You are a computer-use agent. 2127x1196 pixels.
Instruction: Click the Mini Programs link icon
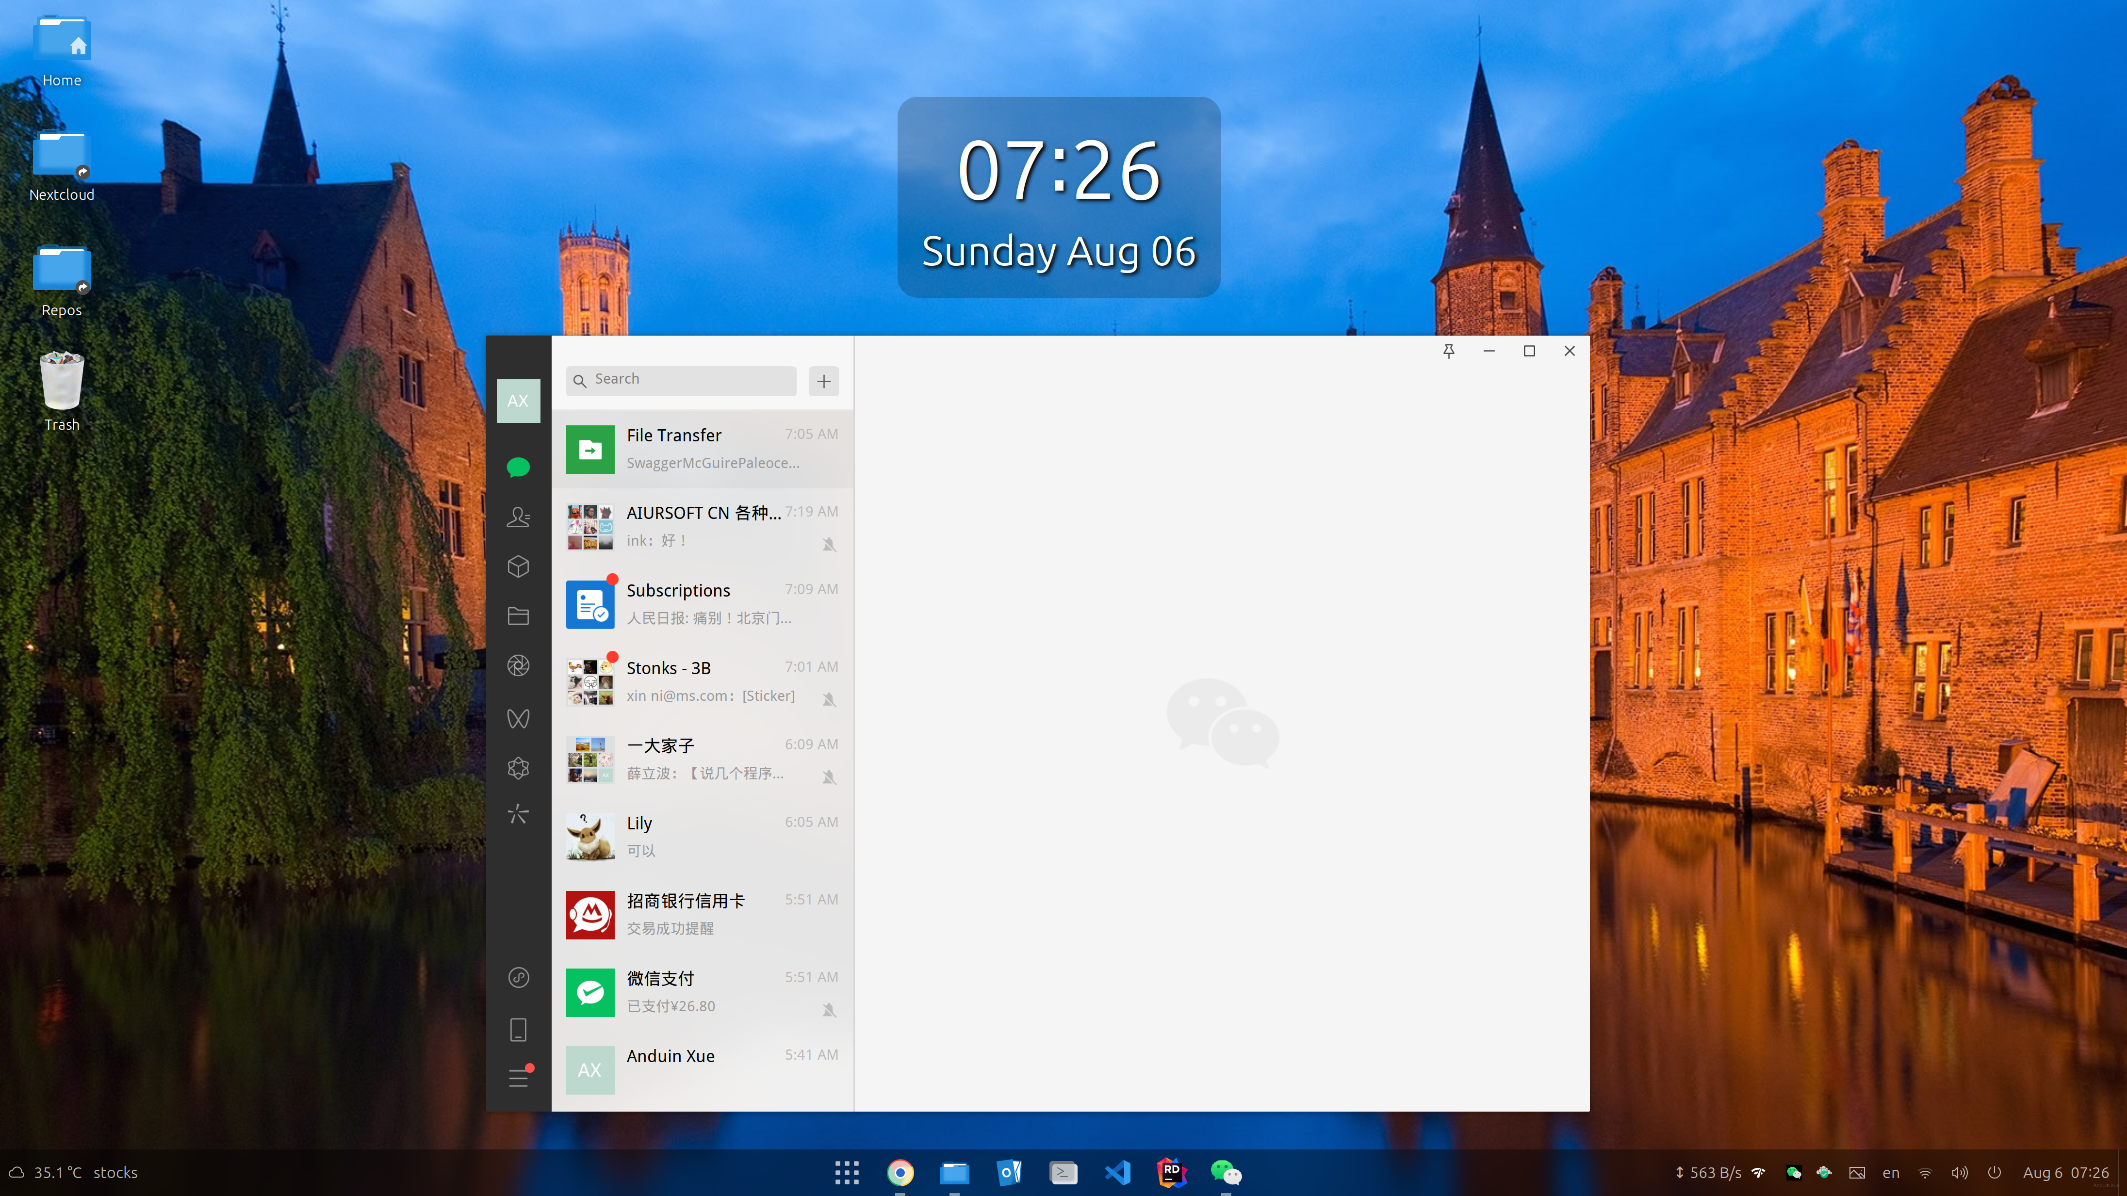(x=518, y=978)
